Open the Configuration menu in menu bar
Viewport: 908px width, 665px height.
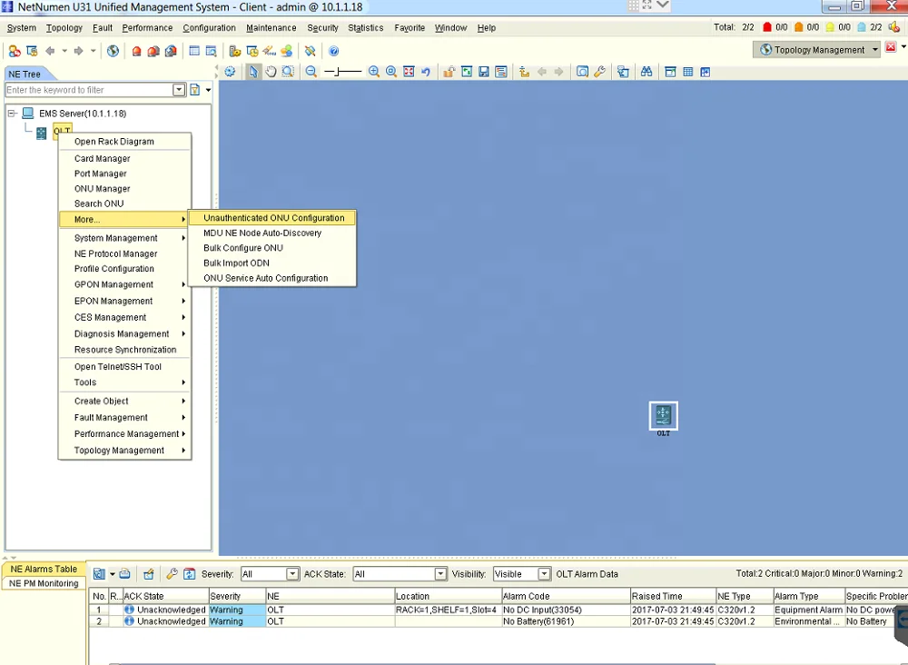coord(209,28)
